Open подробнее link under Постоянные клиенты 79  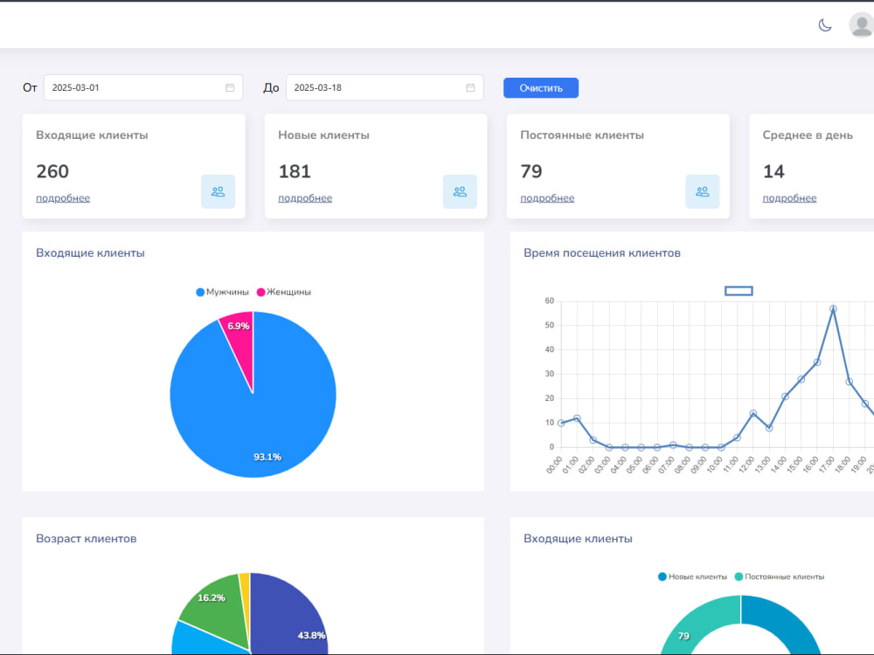pyautogui.click(x=547, y=198)
